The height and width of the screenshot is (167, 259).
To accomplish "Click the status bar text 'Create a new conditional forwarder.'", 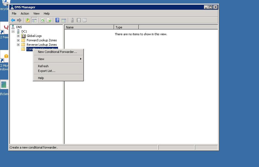I will click(34, 147).
